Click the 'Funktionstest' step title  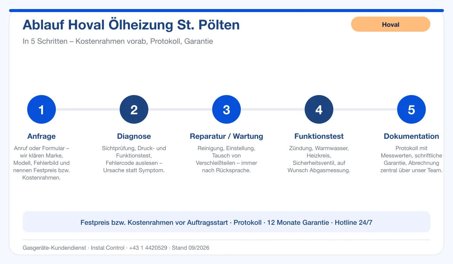319,136
